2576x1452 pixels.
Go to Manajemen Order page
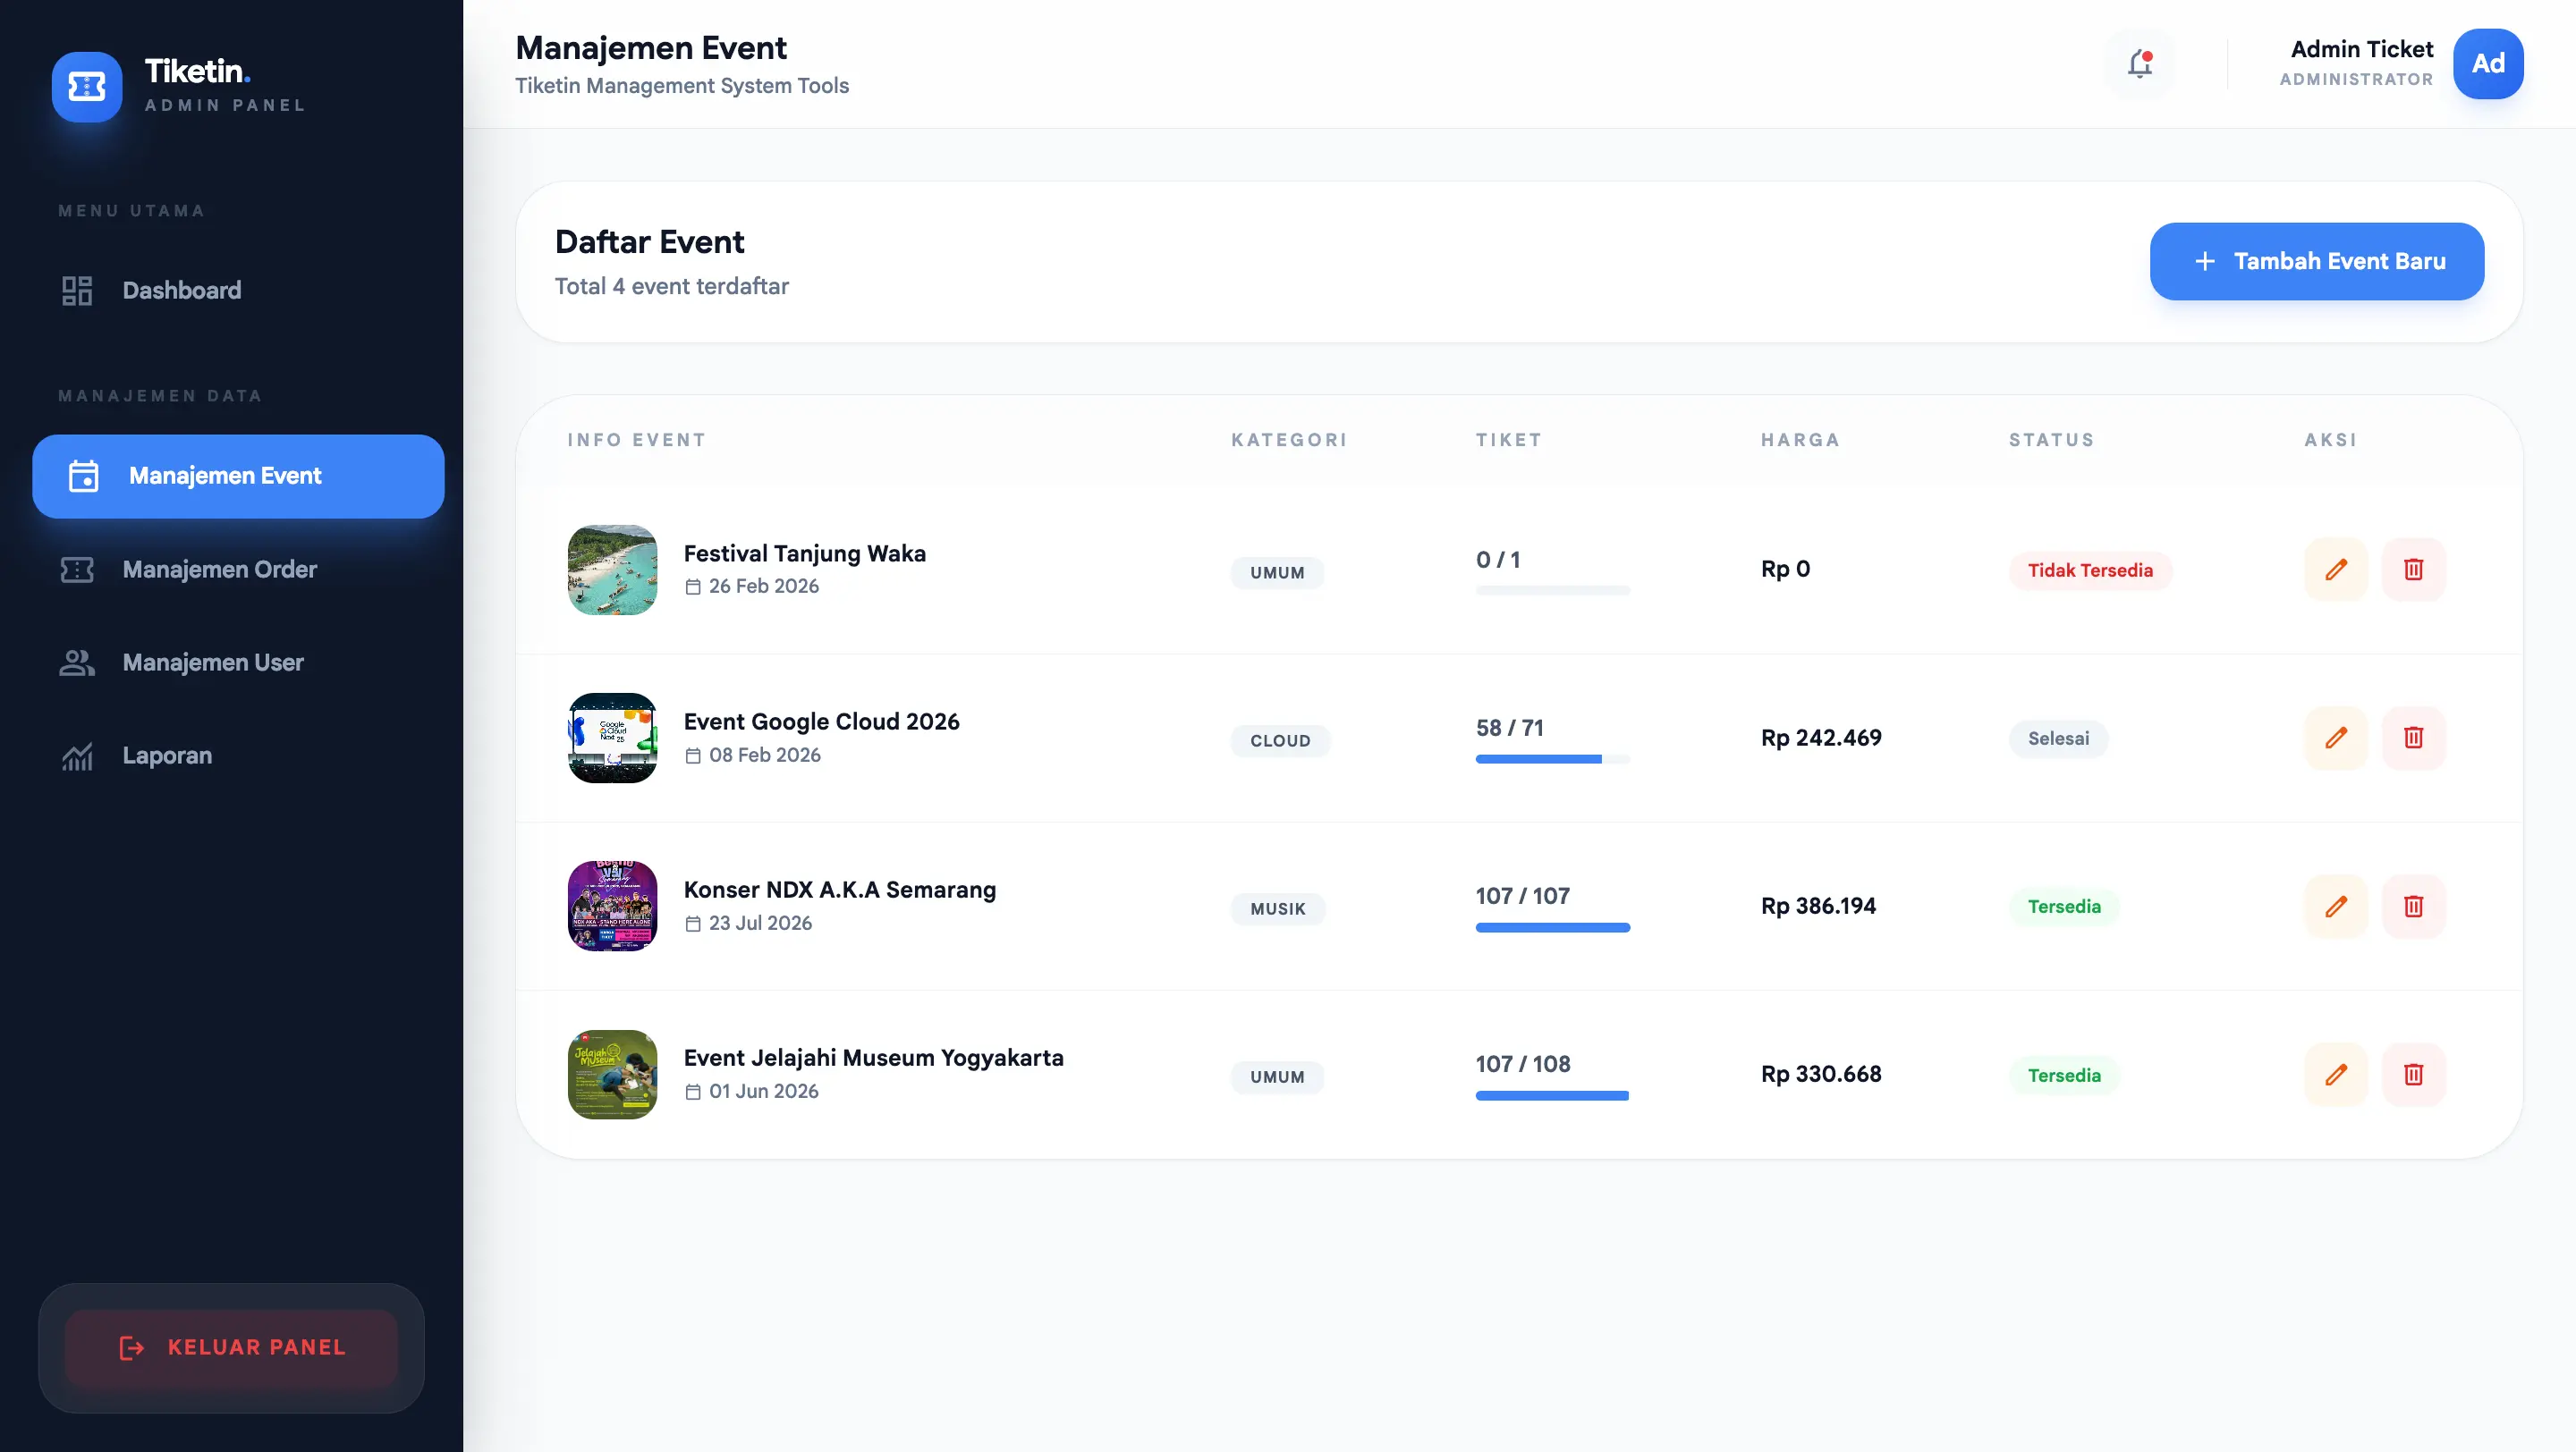point(219,570)
